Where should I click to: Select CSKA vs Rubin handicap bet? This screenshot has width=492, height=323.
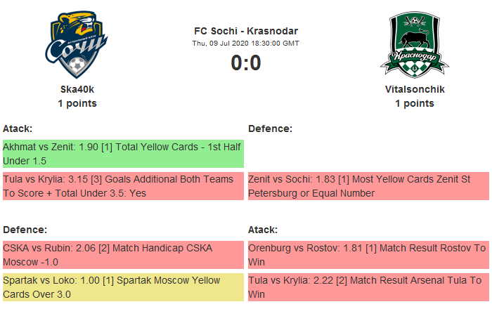(x=123, y=255)
